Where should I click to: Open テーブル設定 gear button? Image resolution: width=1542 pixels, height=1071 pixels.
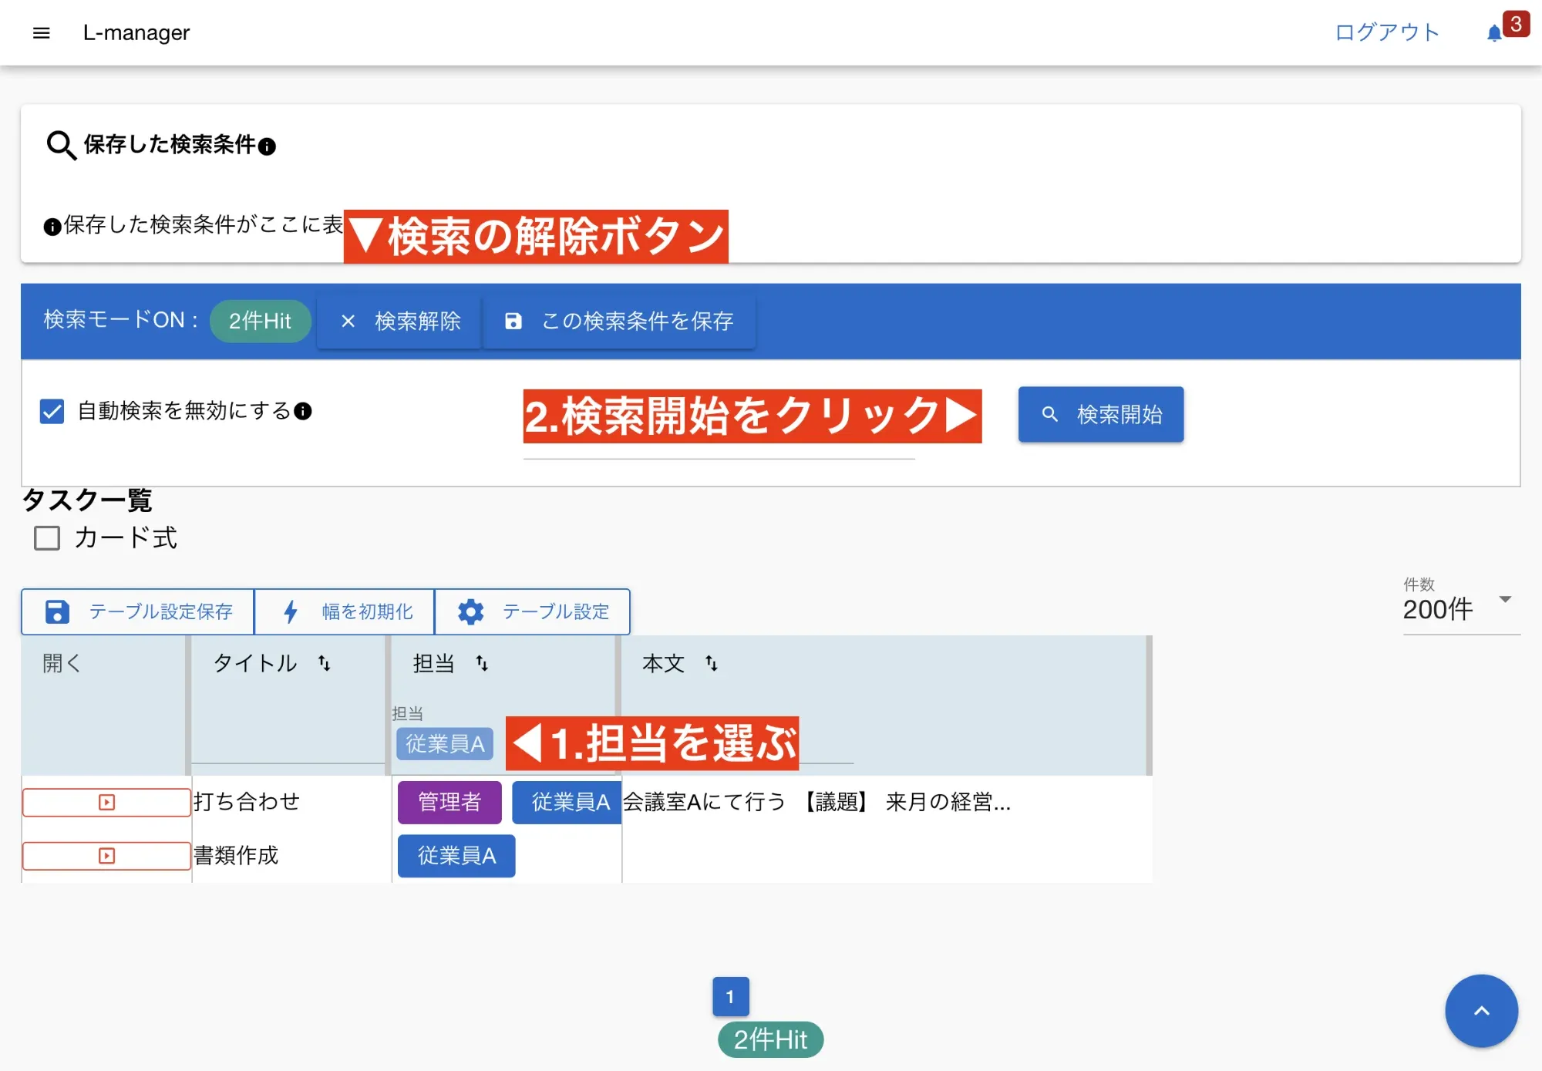click(533, 612)
